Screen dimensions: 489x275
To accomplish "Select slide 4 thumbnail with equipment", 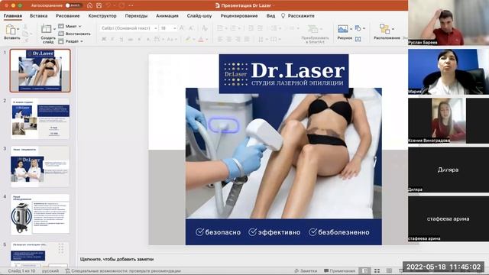I will [40, 215].
